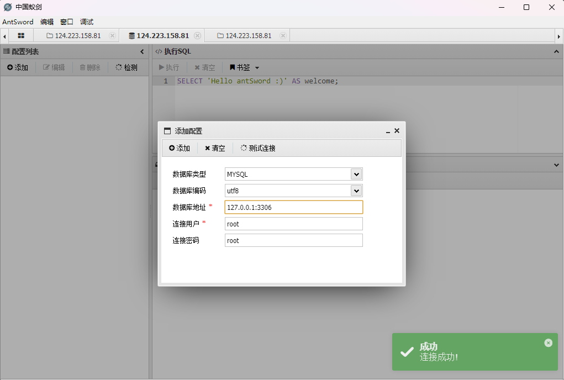The image size is (564, 380).
Task: Open the database encoding utf8 dropdown
Action: (x=356, y=191)
